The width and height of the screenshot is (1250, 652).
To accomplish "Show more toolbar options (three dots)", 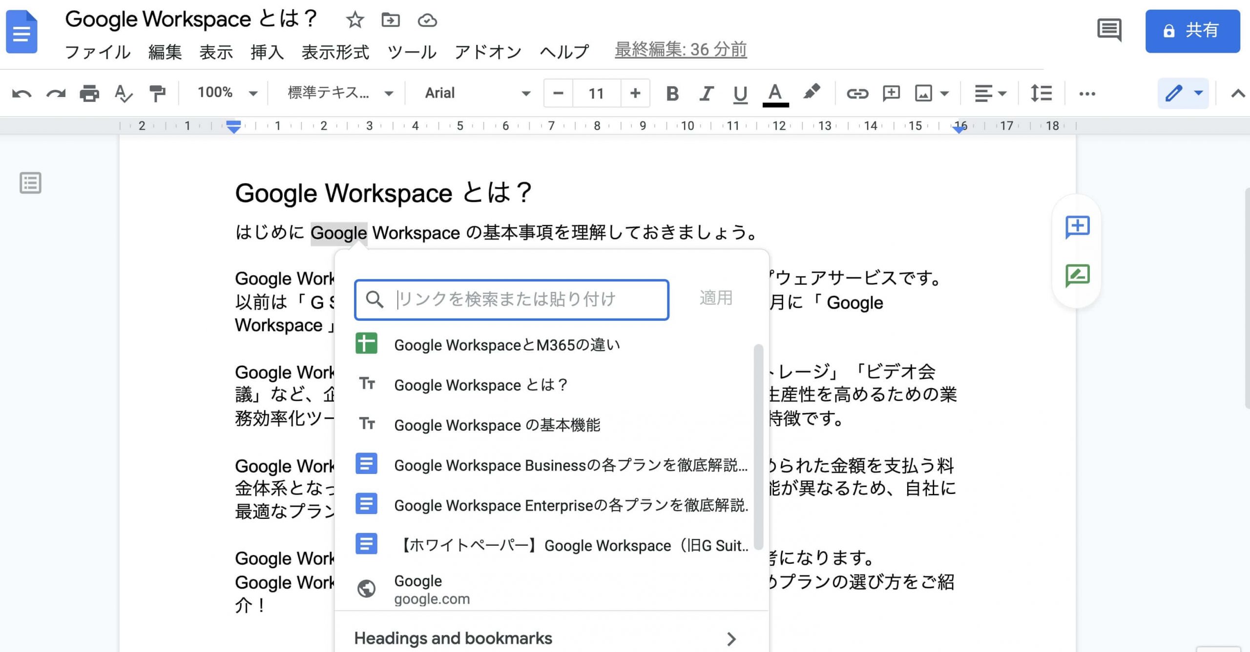I will tap(1087, 93).
